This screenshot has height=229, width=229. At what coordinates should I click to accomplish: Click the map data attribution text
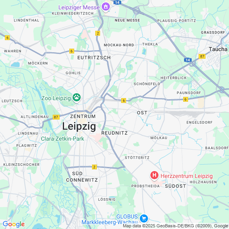point(175,226)
